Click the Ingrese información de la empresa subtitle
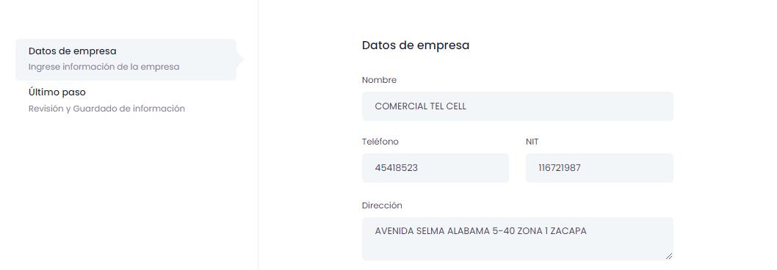The width and height of the screenshot is (777, 270). [x=104, y=66]
